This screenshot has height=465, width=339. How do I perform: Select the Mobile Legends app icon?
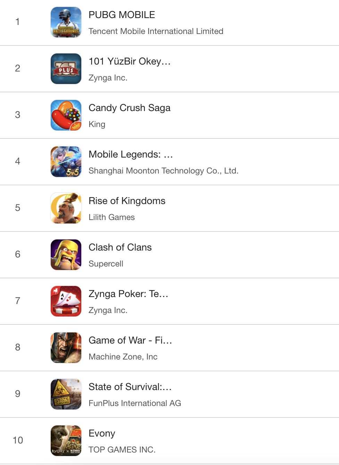[x=66, y=162]
